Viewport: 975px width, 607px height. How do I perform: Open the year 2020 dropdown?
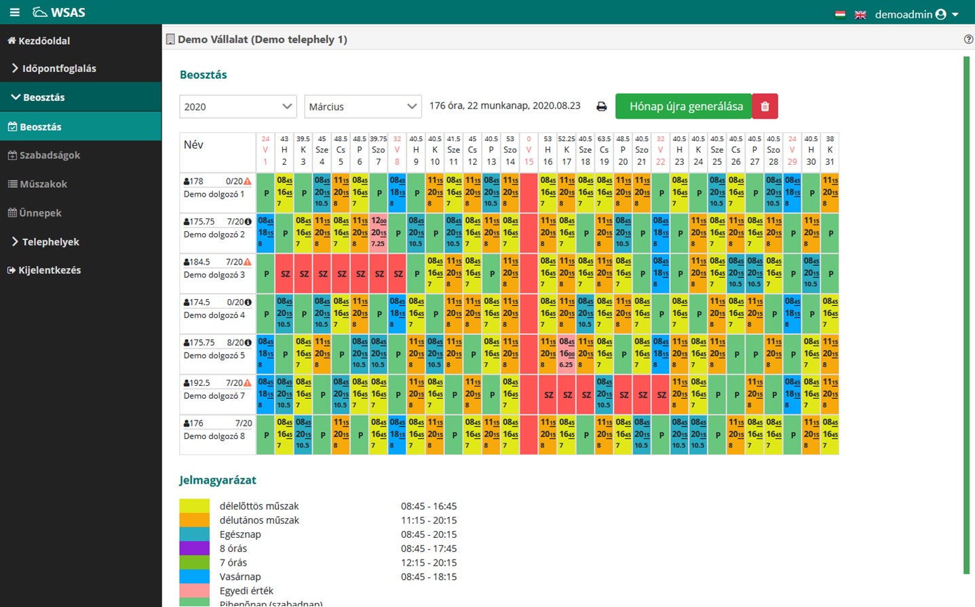pyautogui.click(x=237, y=106)
